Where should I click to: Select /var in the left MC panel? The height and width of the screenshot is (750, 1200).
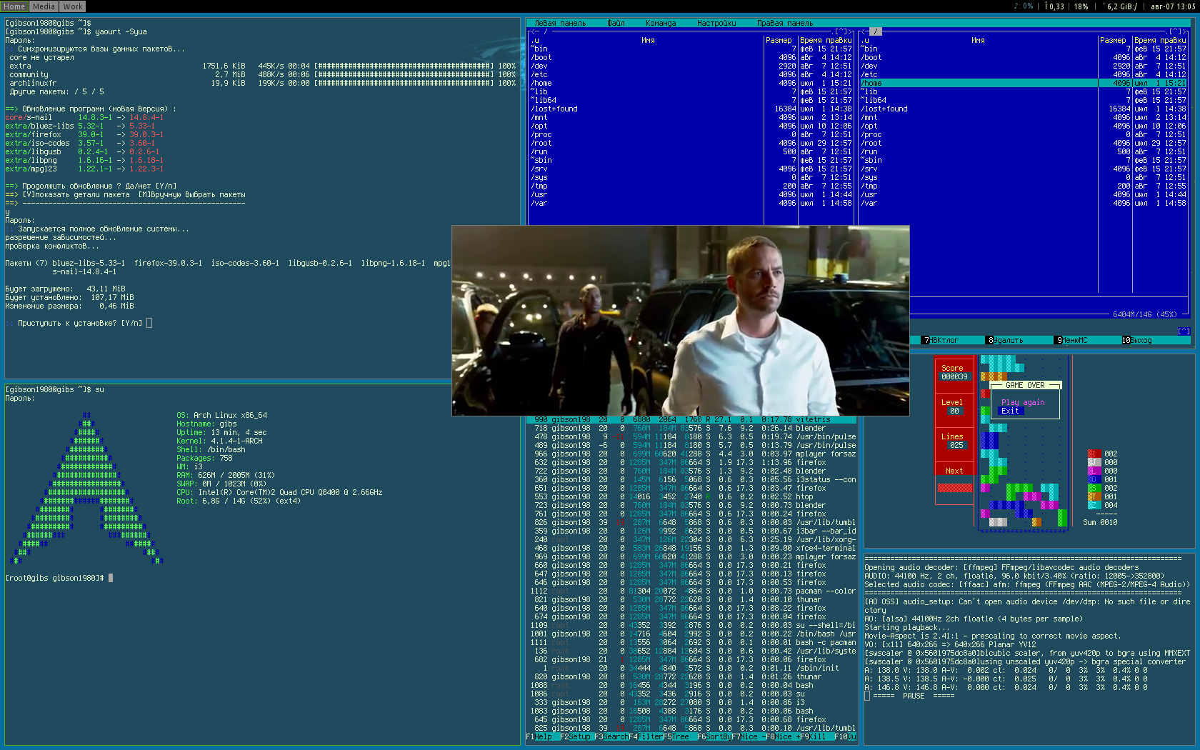[691, 203]
